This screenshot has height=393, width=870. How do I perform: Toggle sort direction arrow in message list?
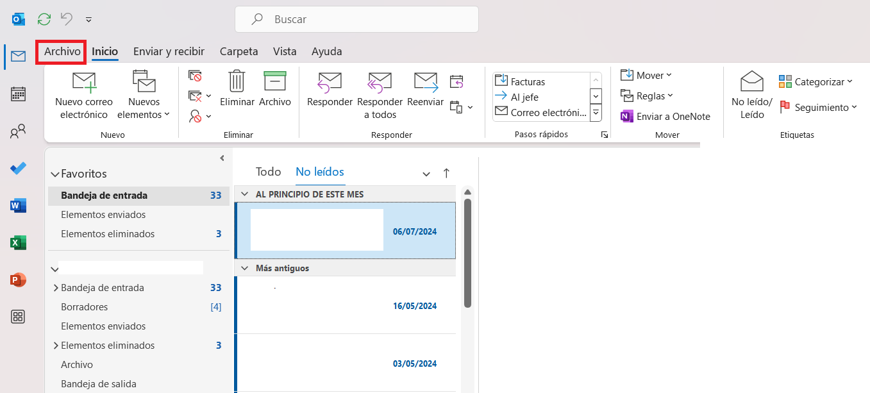click(446, 173)
